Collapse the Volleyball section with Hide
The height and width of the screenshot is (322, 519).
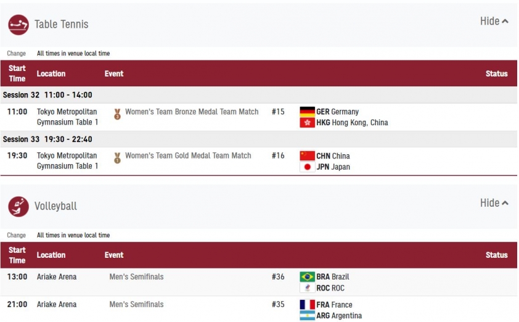[494, 203]
